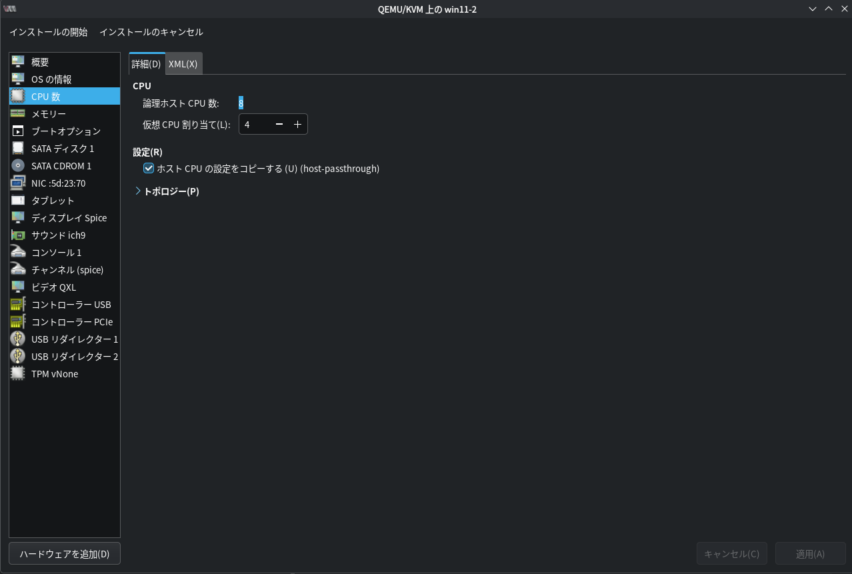Click インストールのキャンセル to cancel install
This screenshot has height=574, width=852.
point(151,32)
